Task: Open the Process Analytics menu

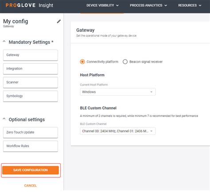Action: [148, 5]
